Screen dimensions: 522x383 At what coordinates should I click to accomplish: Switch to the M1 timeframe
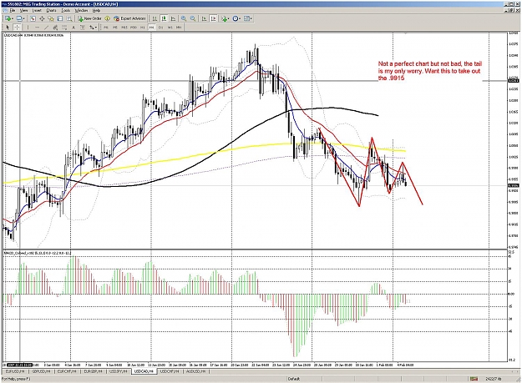[106, 28]
